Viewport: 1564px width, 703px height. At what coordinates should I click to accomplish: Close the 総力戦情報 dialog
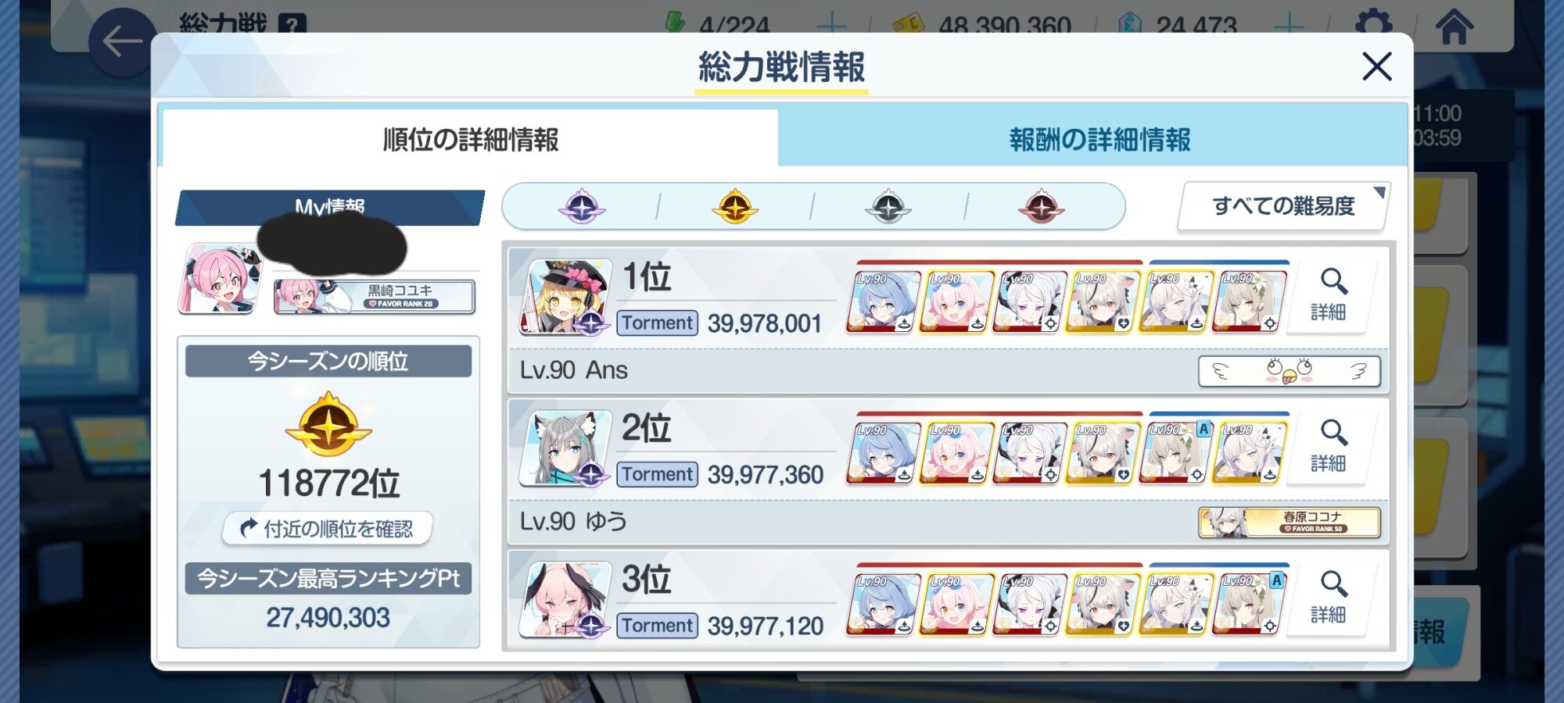tap(1377, 66)
